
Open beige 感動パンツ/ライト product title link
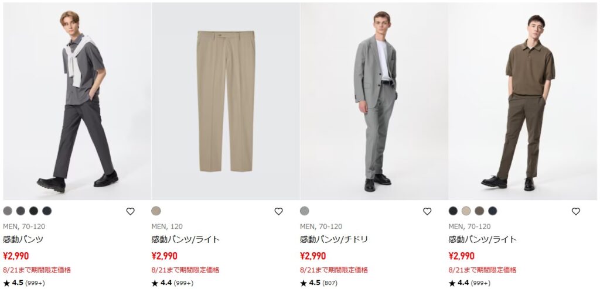point(186,240)
